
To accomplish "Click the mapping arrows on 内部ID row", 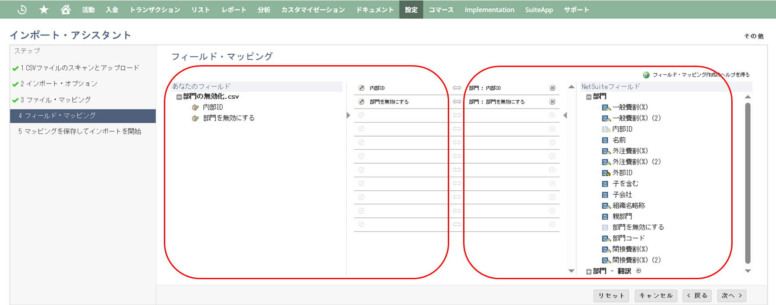I will coord(457,88).
